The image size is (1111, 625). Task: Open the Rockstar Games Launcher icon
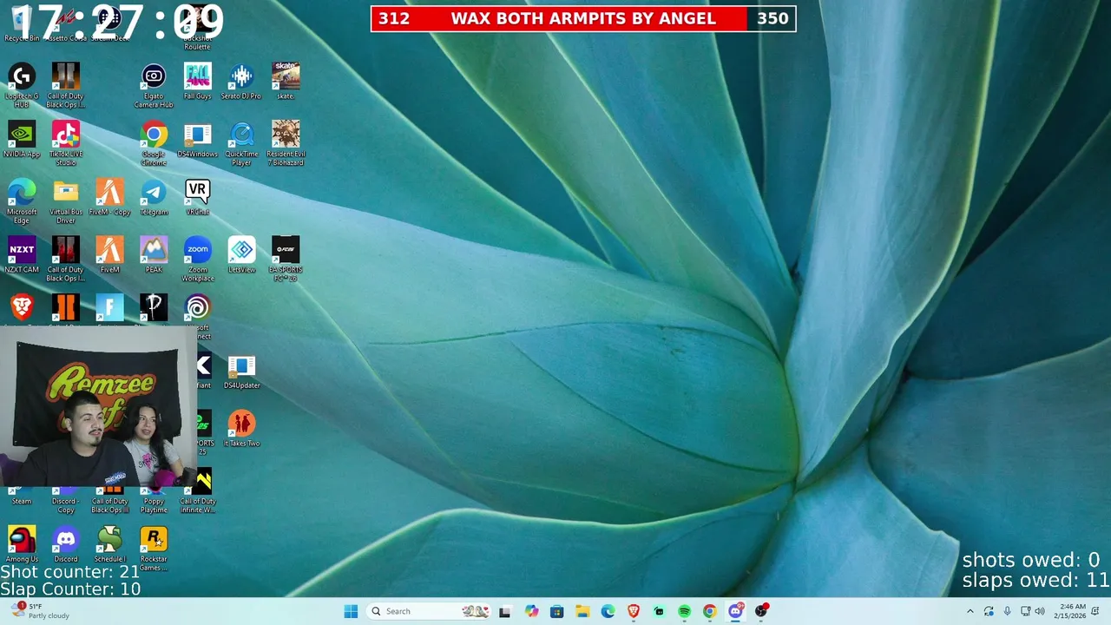(x=154, y=549)
